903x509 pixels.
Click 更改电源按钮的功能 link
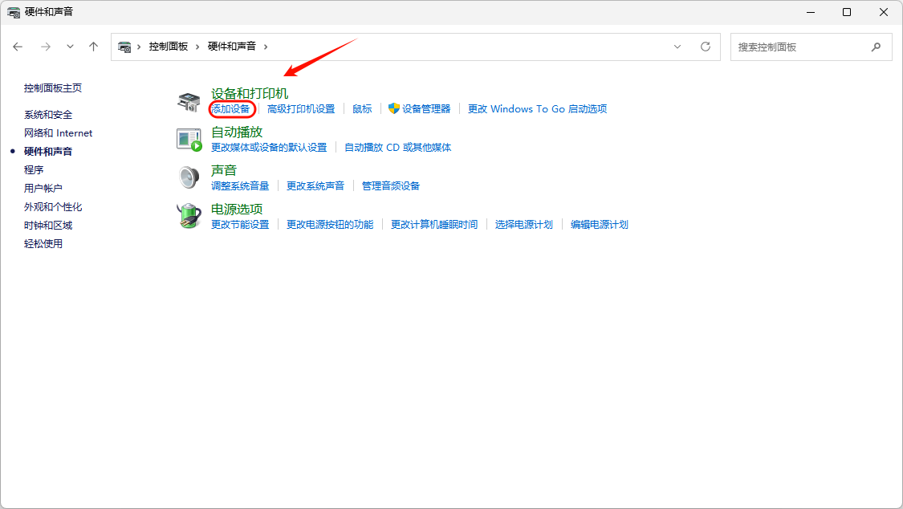point(330,225)
